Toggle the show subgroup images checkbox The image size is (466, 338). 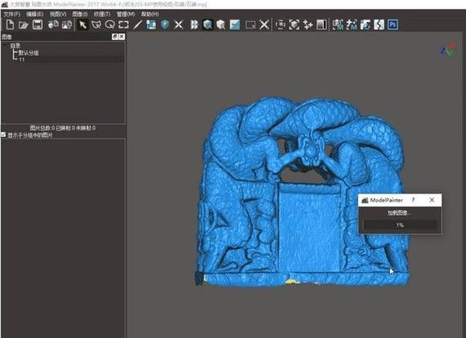click(3, 135)
